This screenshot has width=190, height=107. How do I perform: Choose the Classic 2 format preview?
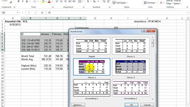click(92, 67)
